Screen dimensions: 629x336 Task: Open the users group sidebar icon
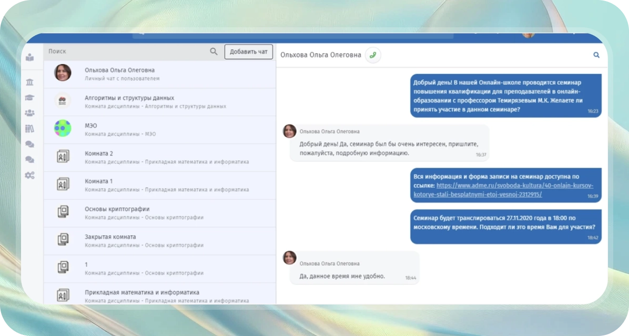click(29, 113)
